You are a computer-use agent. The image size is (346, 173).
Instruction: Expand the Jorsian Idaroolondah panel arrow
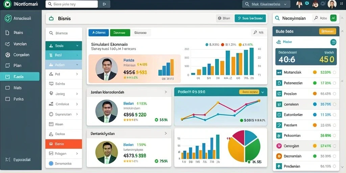point(166,92)
